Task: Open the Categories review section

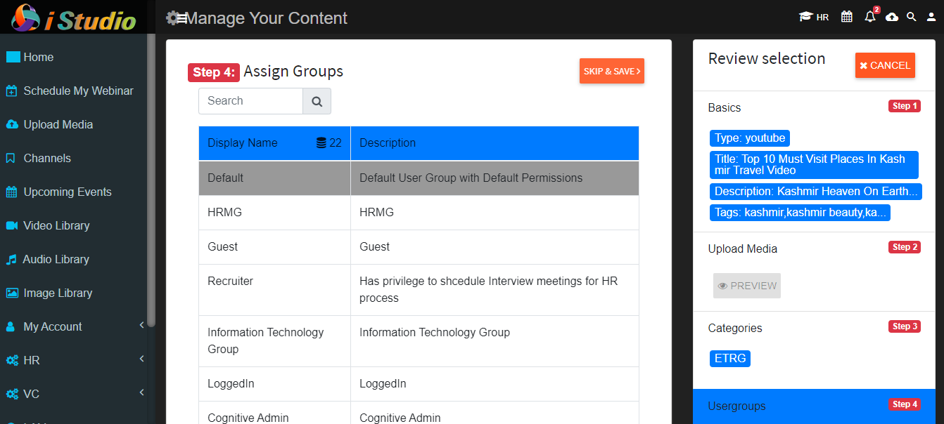Action: (735, 328)
